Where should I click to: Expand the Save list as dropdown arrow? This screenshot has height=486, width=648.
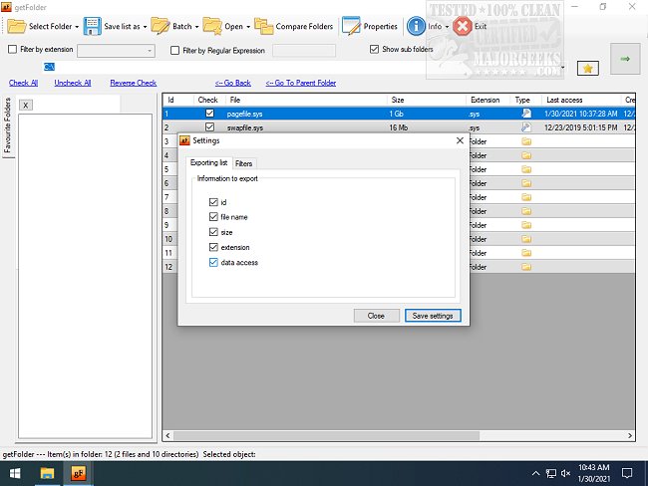pos(145,27)
